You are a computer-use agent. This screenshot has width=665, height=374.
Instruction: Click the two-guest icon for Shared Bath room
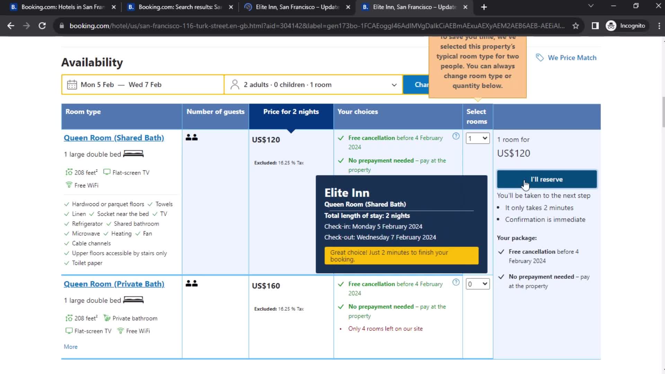coord(192,137)
